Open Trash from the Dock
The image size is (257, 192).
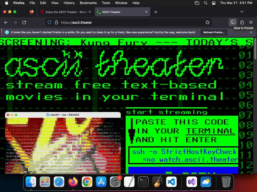click(226, 182)
